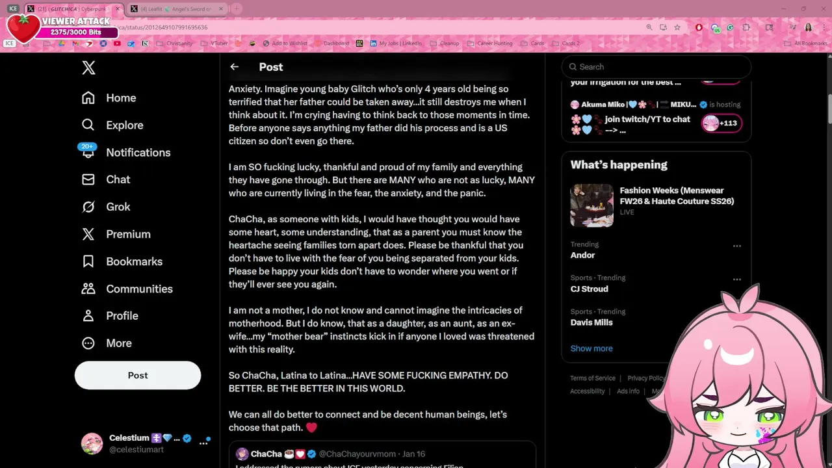Click the zoom magnifier in the address bar

coord(649,27)
